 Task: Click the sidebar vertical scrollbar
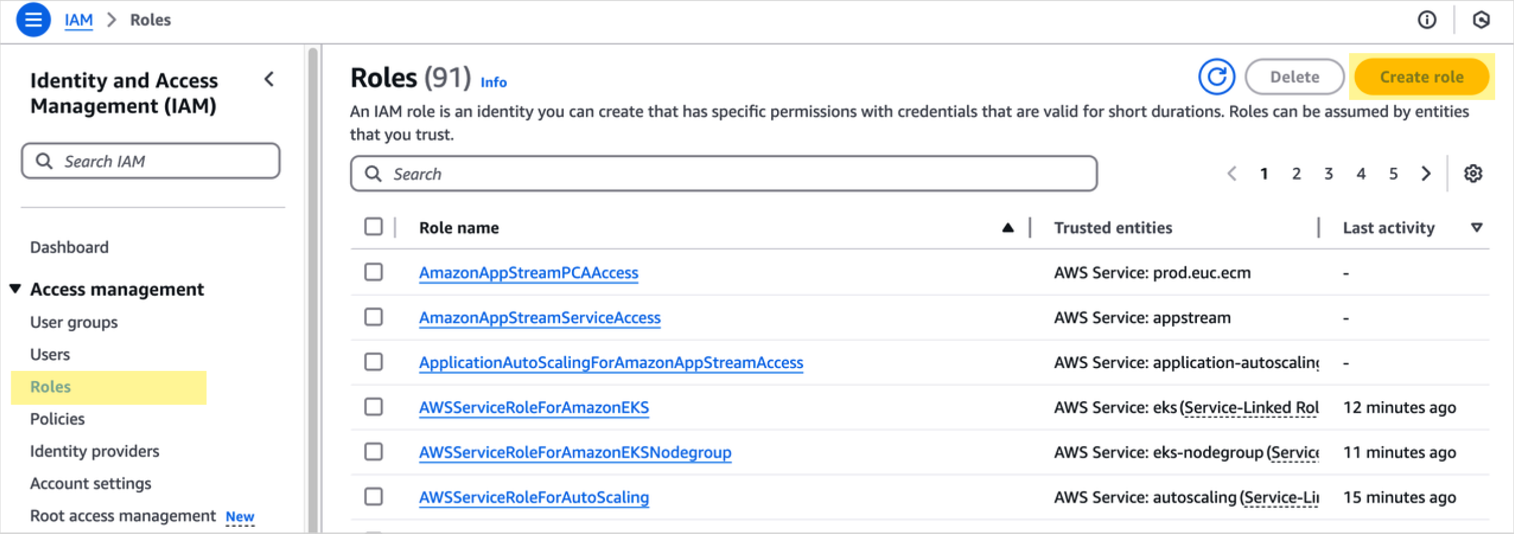(x=313, y=289)
